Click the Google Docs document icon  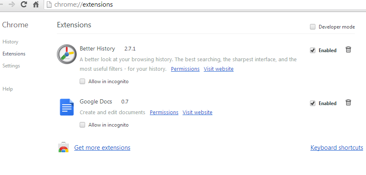click(67, 107)
